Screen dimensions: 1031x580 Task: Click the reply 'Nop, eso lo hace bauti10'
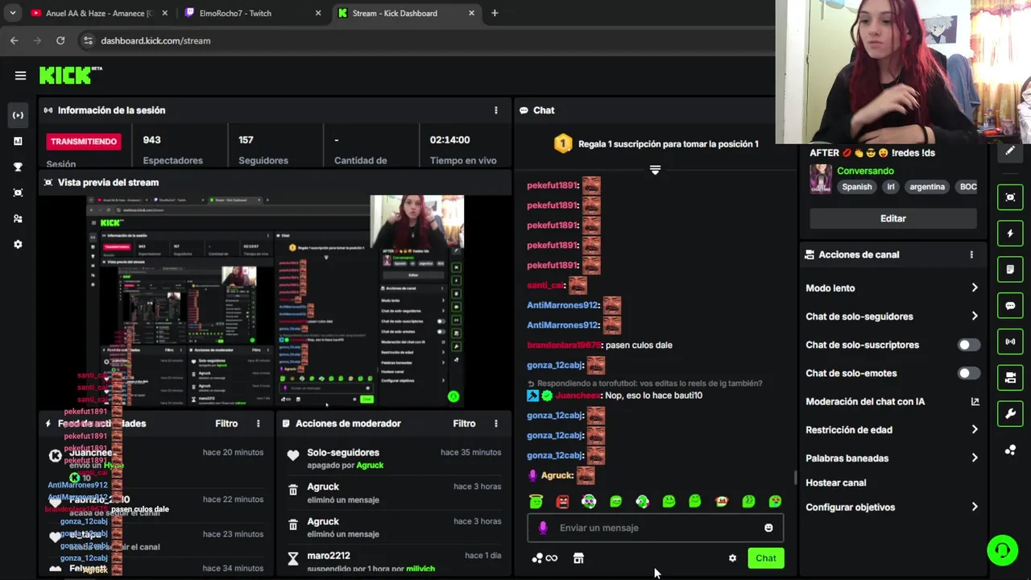click(652, 396)
